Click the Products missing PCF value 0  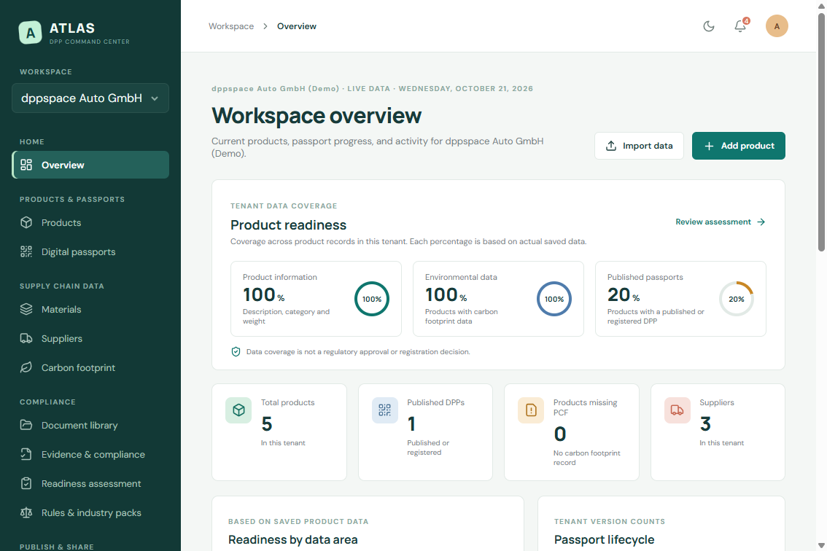click(x=560, y=434)
